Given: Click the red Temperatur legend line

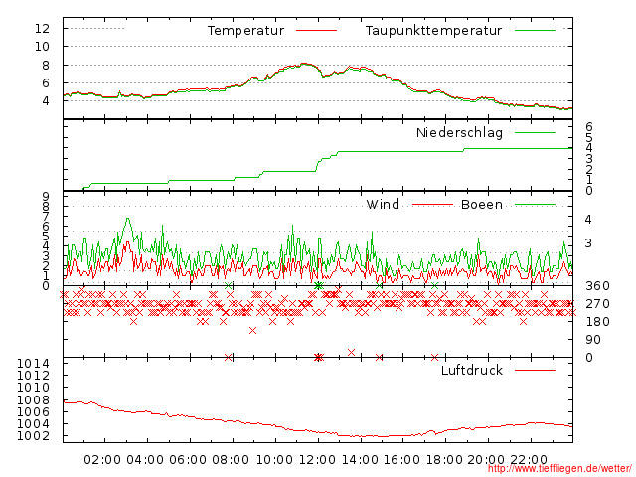Looking at the screenshot, I should (316, 31).
